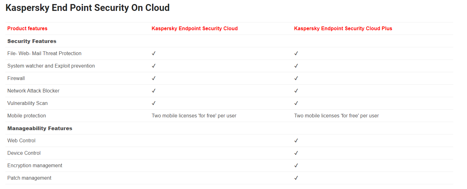Click the Kaspersky Endpoint Security Cloud column header
467x189 pixels.
tap(195, 28)
